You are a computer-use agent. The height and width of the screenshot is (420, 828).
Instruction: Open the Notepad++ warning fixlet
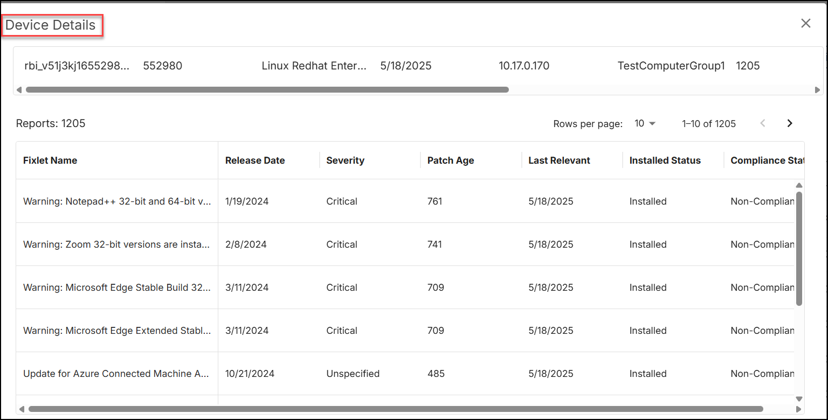117,201
